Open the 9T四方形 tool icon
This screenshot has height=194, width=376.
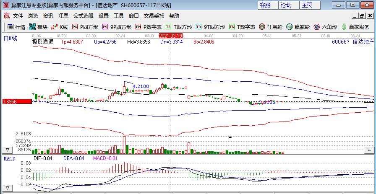click(x=210, y=27)
